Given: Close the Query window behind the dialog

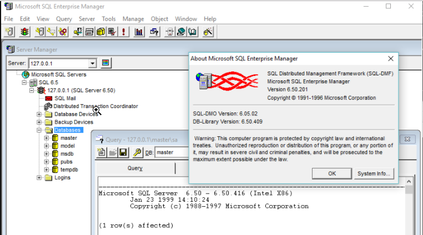Looking at the screenshot, I should coord(407,139).
